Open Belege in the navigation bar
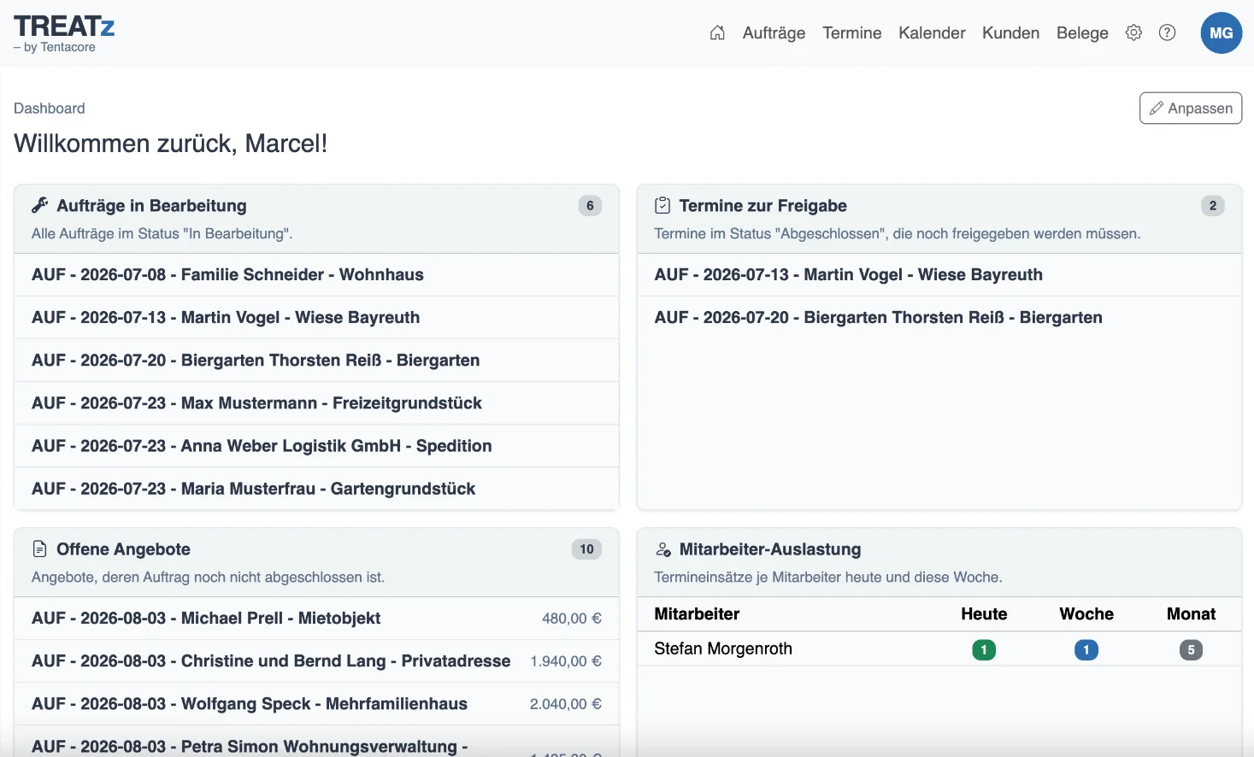 (x=1082, y=32)
